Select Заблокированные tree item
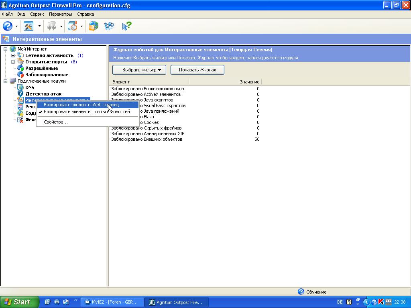This screenshot has width=411, height=308. point(47,75)
